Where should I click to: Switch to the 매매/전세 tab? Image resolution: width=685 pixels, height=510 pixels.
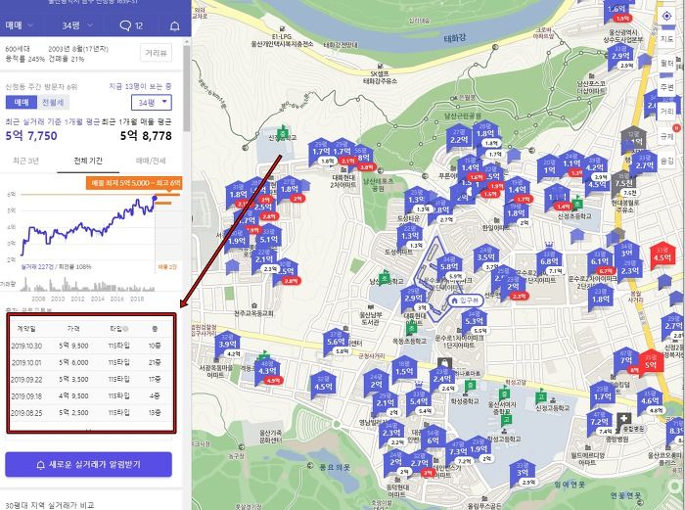click(x=151, y=161)
